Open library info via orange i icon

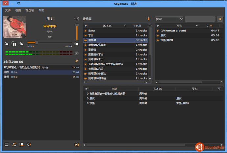point(148,19)
